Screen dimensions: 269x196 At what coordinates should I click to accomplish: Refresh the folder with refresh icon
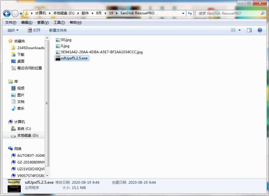click(190, 13)
